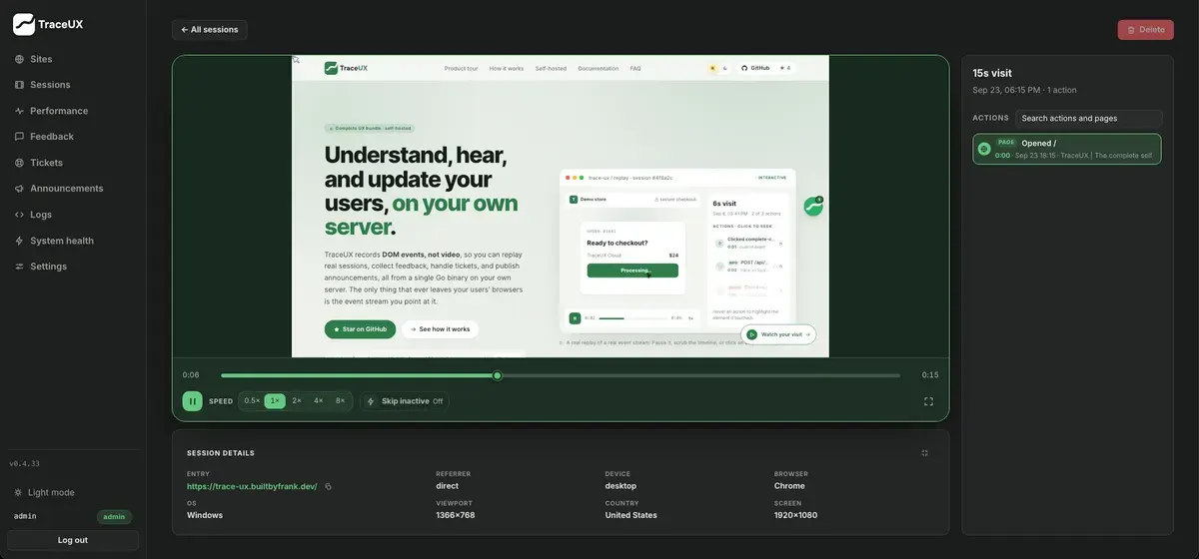Click the globe icon beside Sites
This screenshot has height=559, width=1199.
coord(20,59)
